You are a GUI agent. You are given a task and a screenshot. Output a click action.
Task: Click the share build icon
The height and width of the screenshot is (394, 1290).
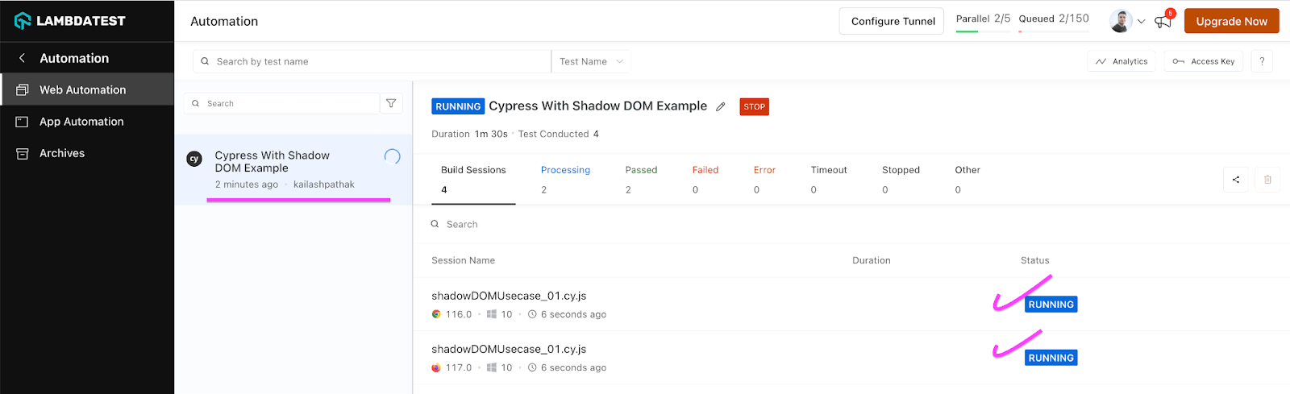(x=1235, y=180)
